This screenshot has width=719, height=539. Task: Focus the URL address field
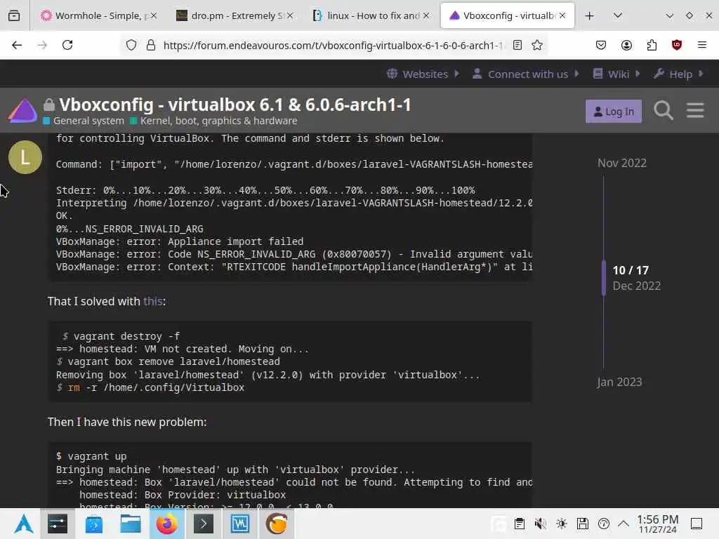tap(333, 45)
